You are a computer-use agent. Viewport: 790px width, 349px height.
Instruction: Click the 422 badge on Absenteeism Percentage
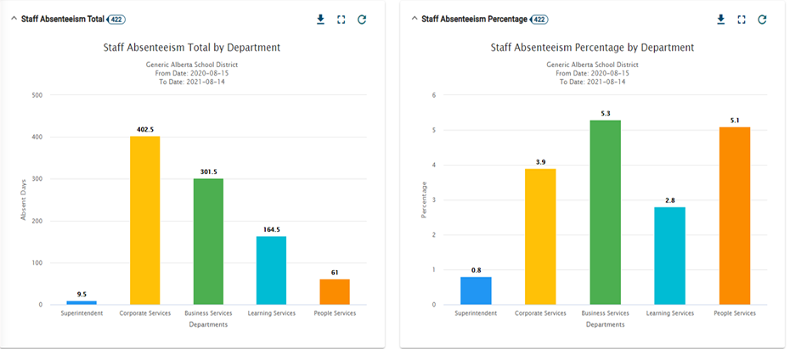pyautogui.click(x=539, y=19)
